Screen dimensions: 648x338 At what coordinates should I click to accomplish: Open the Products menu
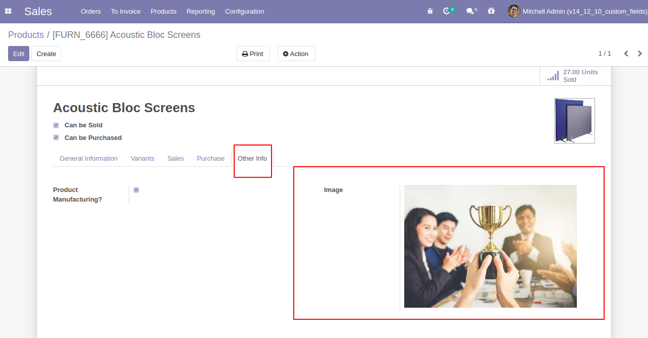click(164, 11)
